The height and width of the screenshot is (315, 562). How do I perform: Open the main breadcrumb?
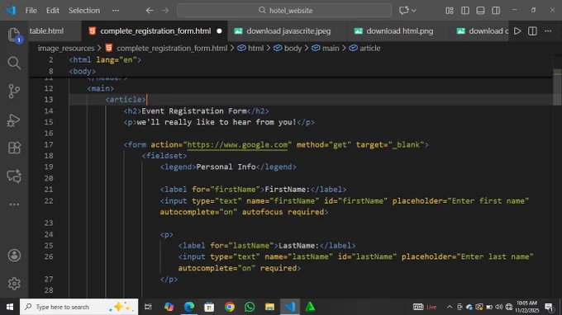click(331, 49)
